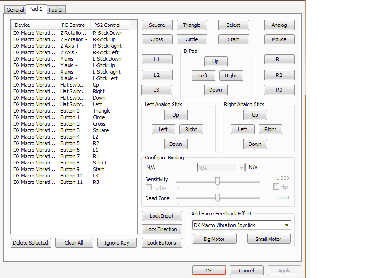The image size is (371, 278).
Task: Click the Clear All button
Action: click(x=74, y=243)
